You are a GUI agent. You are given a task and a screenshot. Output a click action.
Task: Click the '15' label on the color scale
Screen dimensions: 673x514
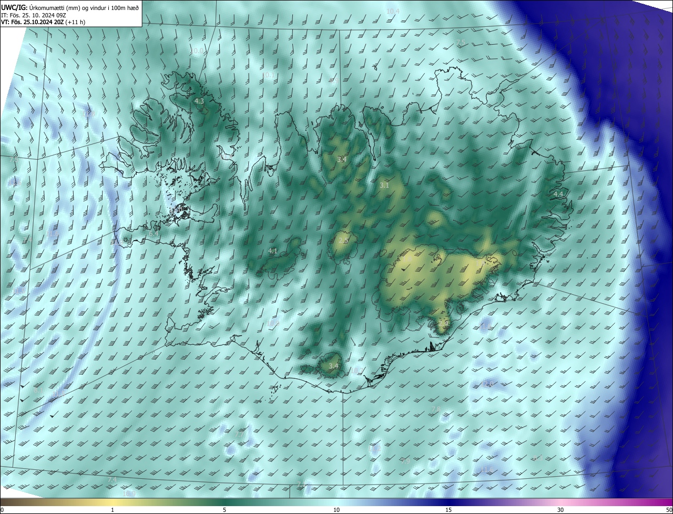coord(448,510)
